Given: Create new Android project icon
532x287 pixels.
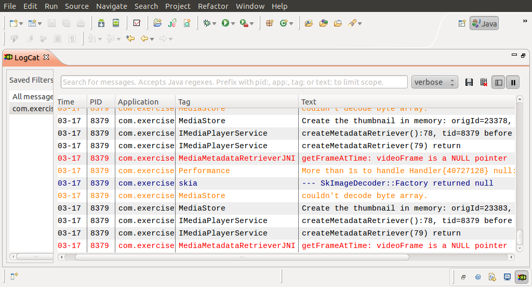Looking at the screenshot, I should [x=157, y=23].
